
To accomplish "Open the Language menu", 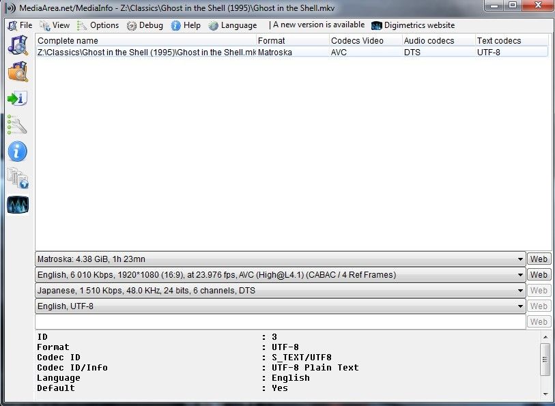I will (233, 25).
